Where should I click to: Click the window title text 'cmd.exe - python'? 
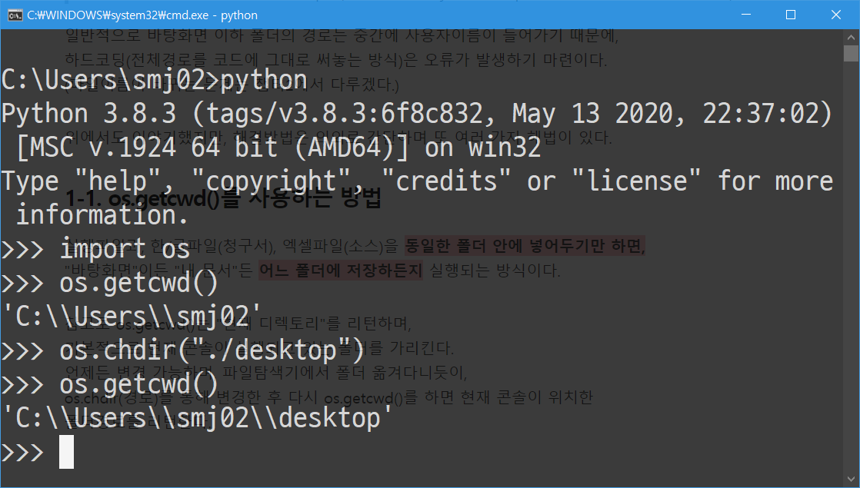click(142, 15)
